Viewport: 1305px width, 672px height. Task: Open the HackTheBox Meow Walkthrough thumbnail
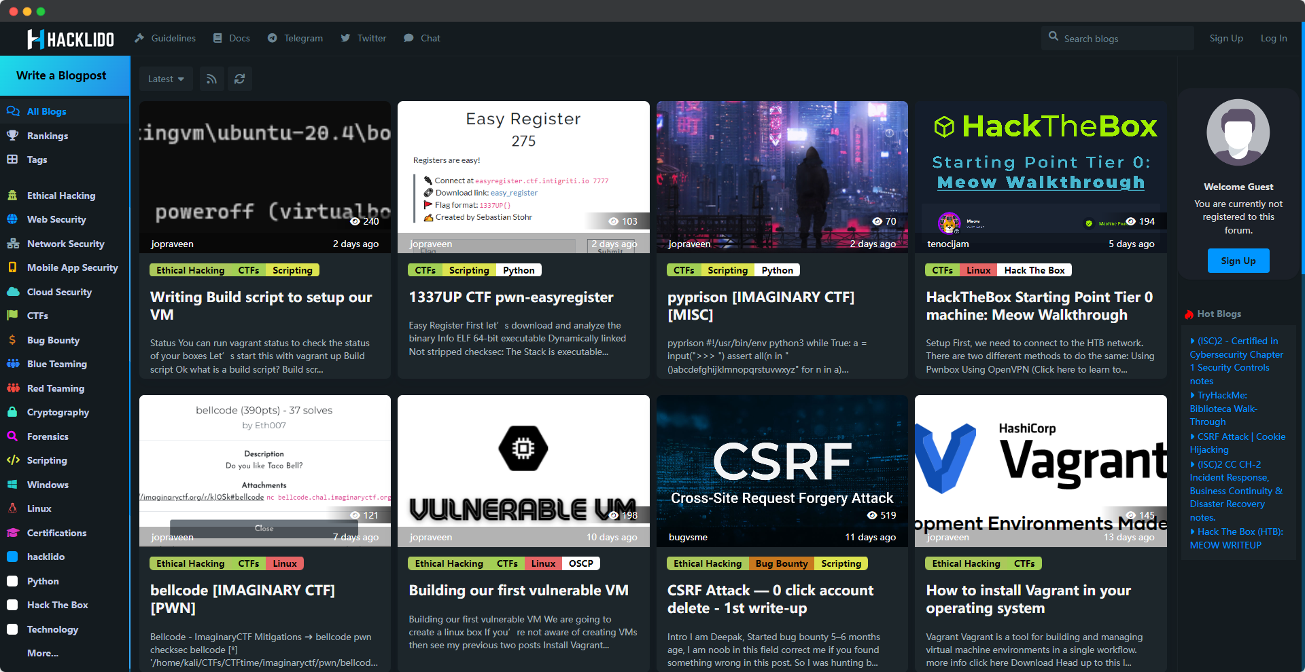[x=1041, y=177]
